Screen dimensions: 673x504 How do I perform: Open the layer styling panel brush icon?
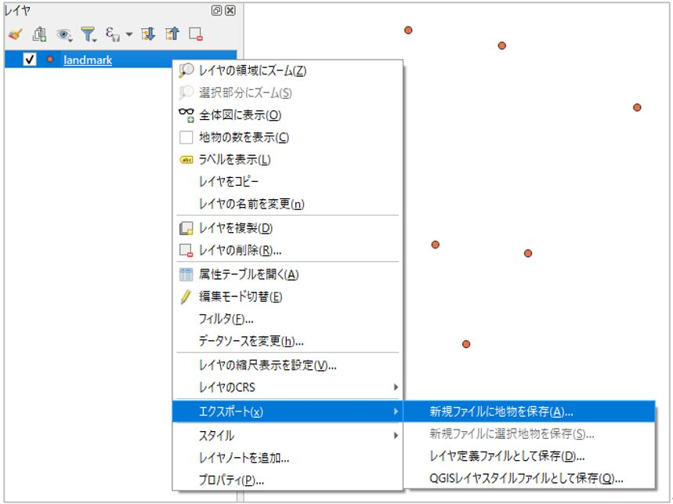pos(16,34)
